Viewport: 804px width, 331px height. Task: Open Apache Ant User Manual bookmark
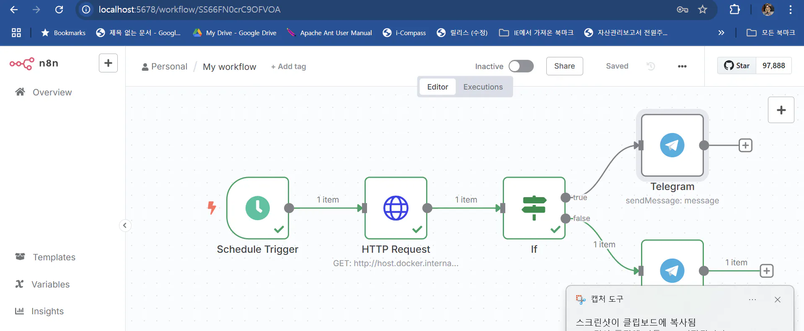329,33
